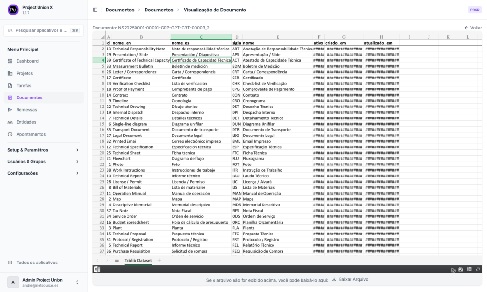Image resolution: width=487 pixels, height=292 pixels.
Task: Click the next sheet arrow
Action: tap(107, 260)
